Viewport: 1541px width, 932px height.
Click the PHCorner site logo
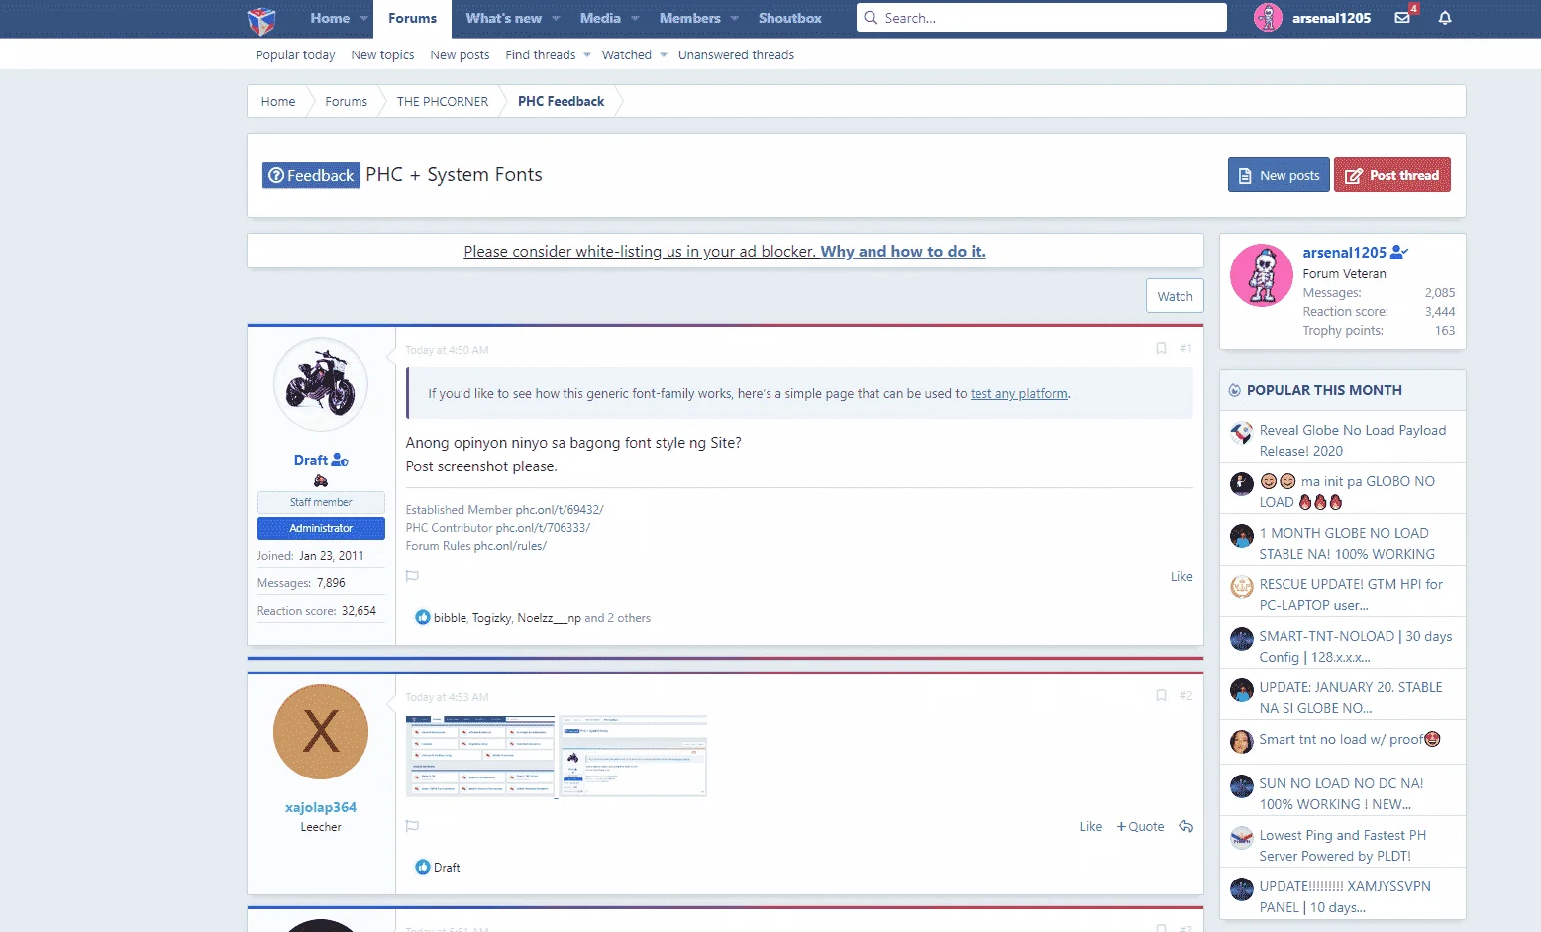261,19
